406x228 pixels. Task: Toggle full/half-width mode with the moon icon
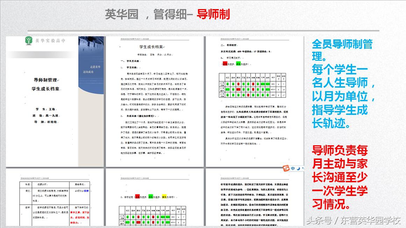tap(299, 168)
